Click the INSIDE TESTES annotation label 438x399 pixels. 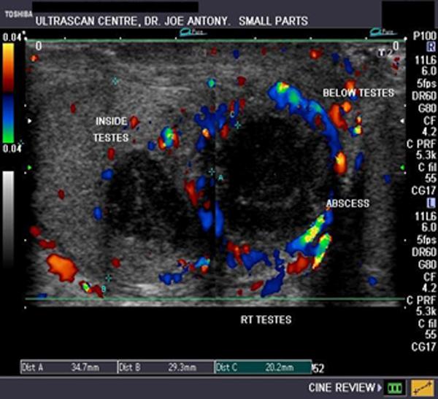tap(112, 128)
